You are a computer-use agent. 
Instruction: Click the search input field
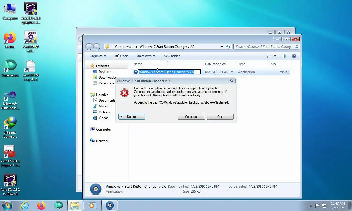(x=264, y=47)
